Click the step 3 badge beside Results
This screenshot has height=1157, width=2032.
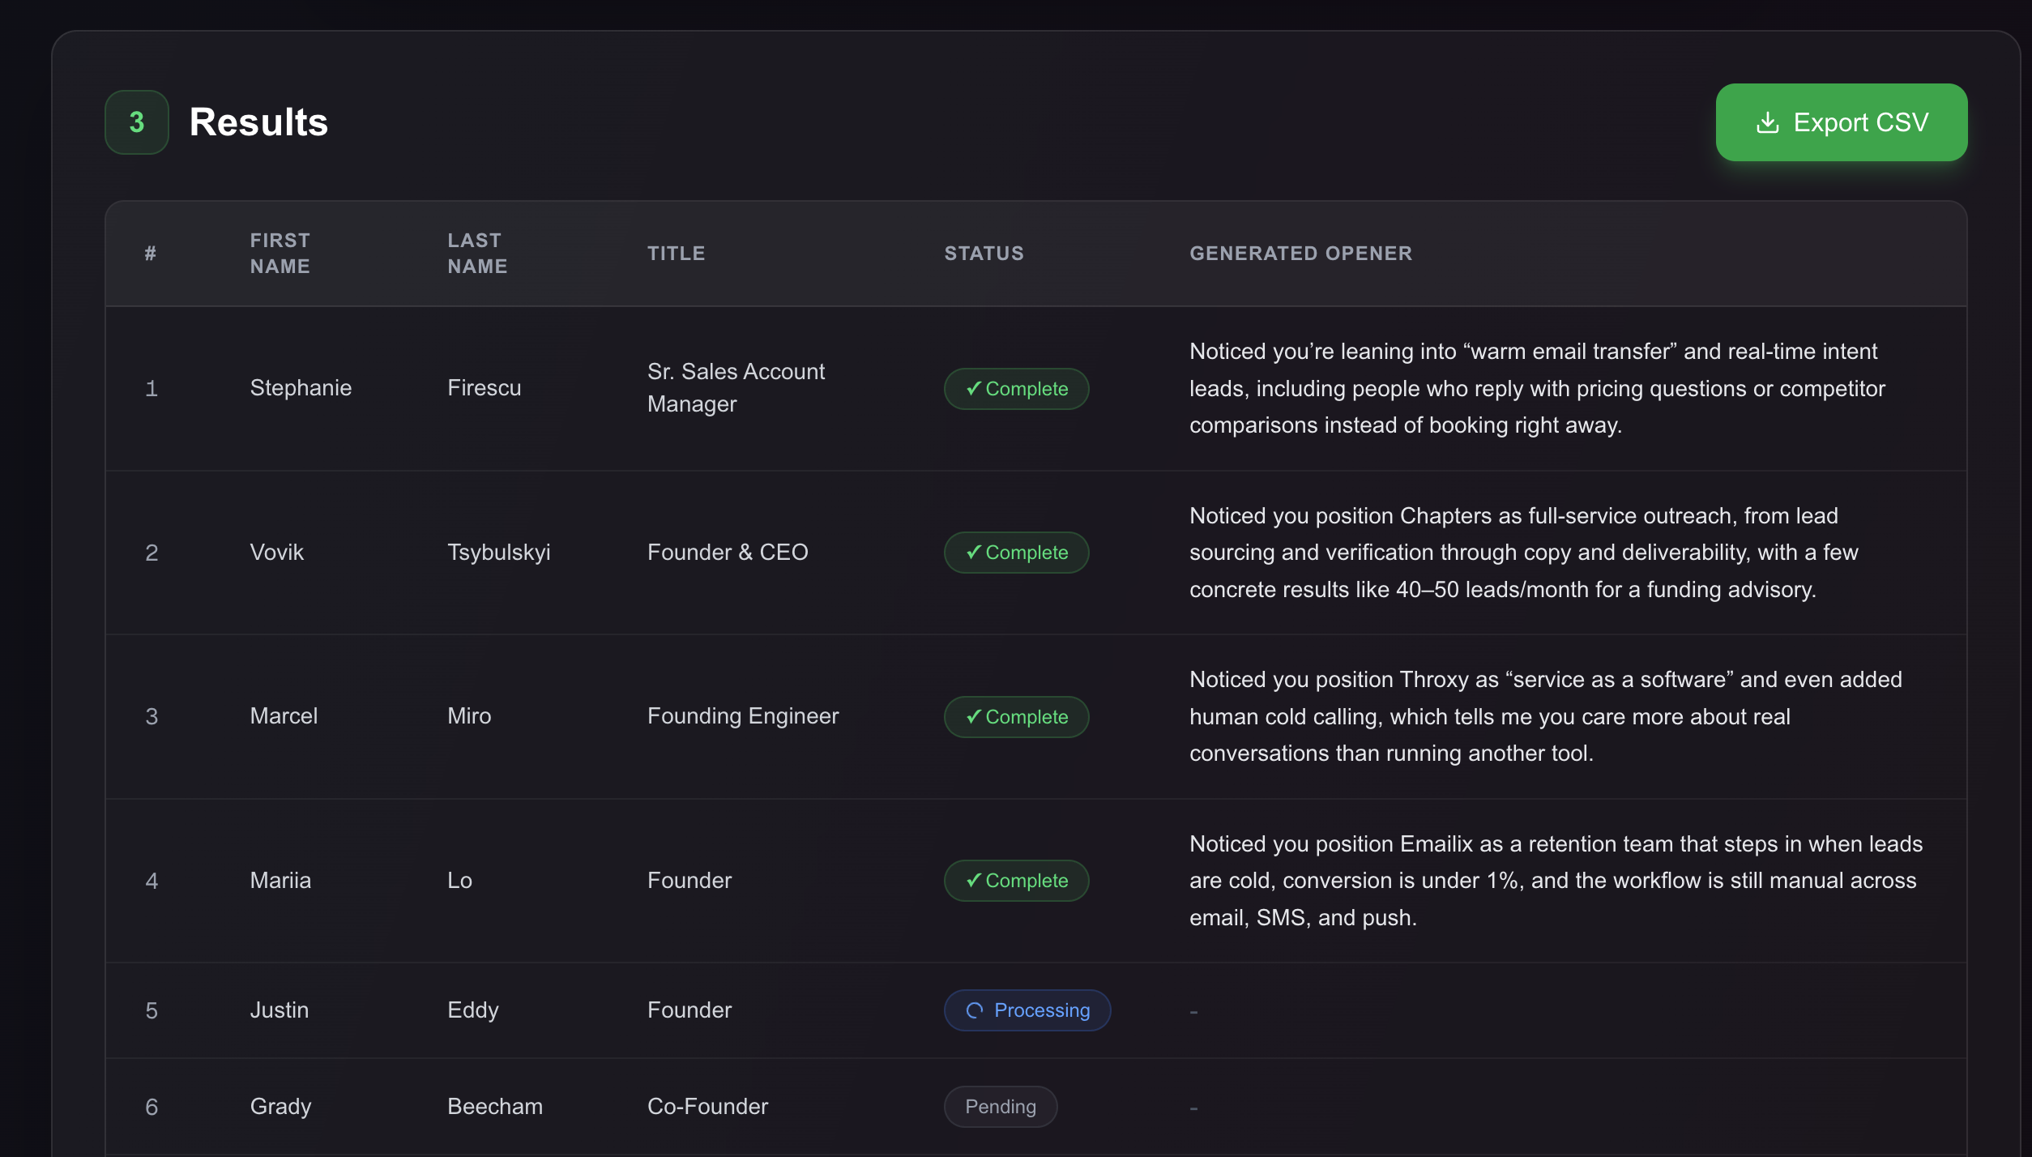[137, 122]
